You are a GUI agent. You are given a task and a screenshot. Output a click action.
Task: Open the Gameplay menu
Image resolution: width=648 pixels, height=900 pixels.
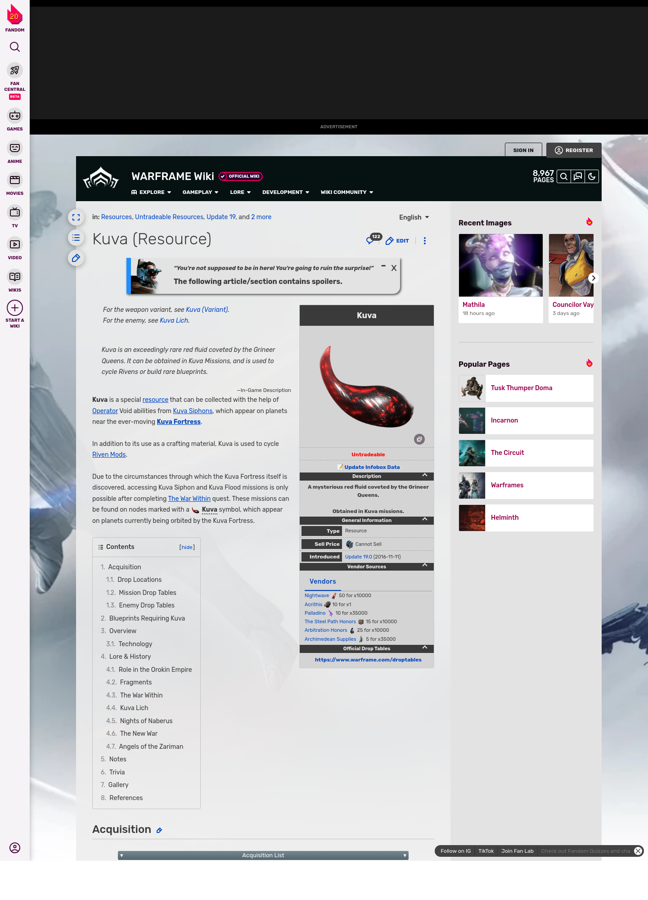coord(200,192)
